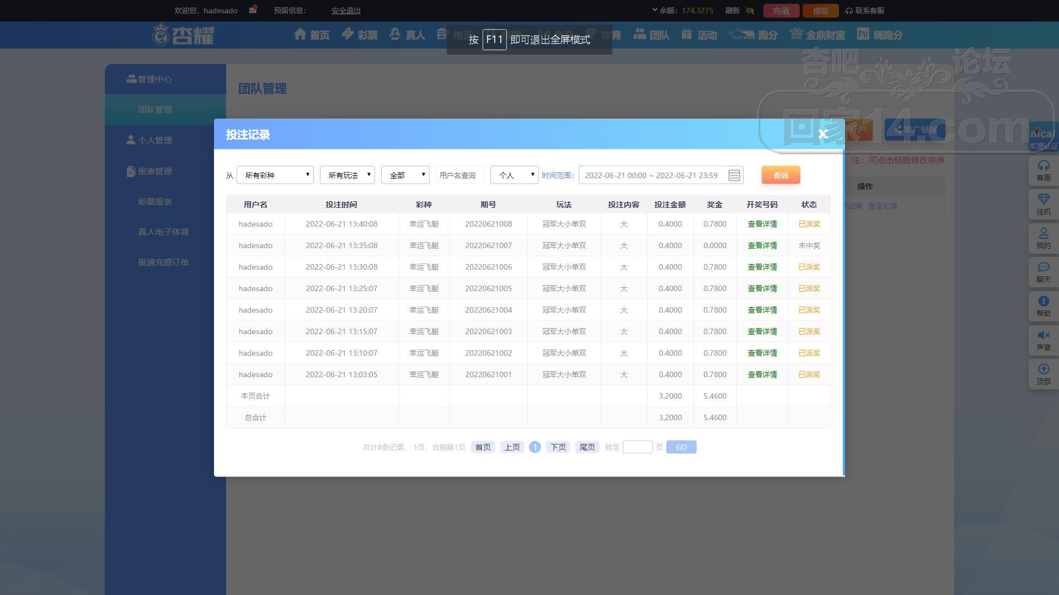
Task: Click the GO page jump button
Action: [x=681, y=447]
